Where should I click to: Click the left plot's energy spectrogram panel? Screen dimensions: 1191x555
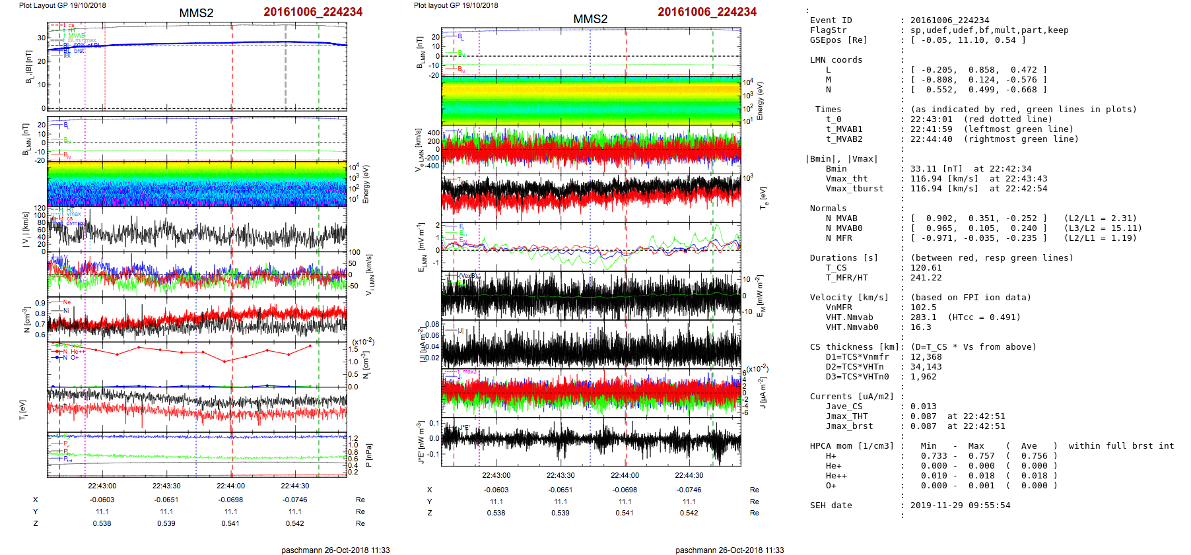click(197, 183)
